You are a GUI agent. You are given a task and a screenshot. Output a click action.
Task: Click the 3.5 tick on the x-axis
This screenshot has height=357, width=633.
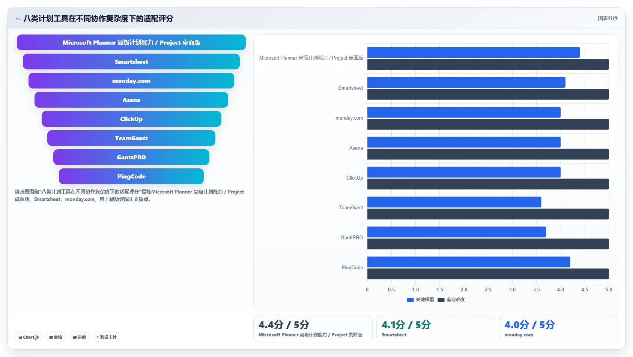tap(537, 289)
